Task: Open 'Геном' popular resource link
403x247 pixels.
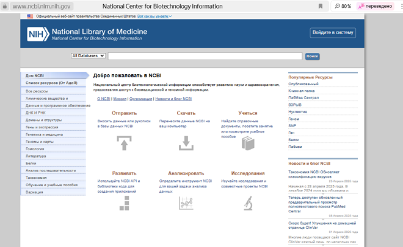Action: pos(294,119)
